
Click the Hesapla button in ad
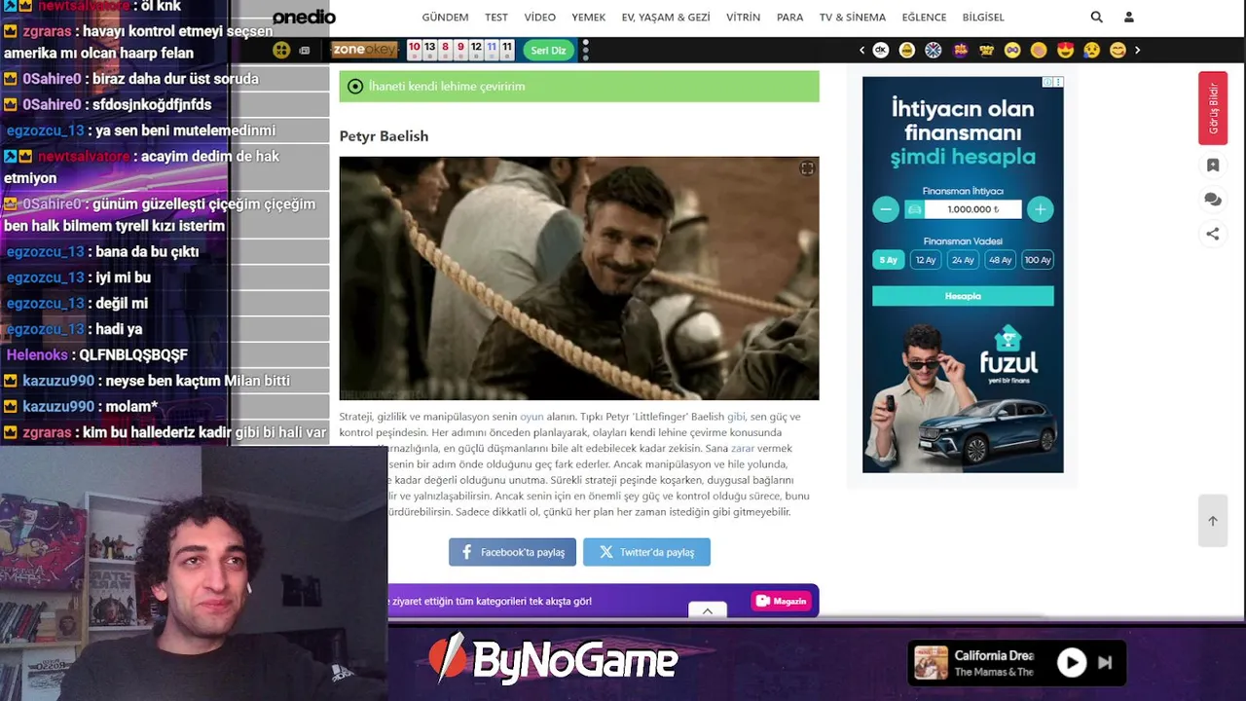pyautogui.click(x=963, y=296)
